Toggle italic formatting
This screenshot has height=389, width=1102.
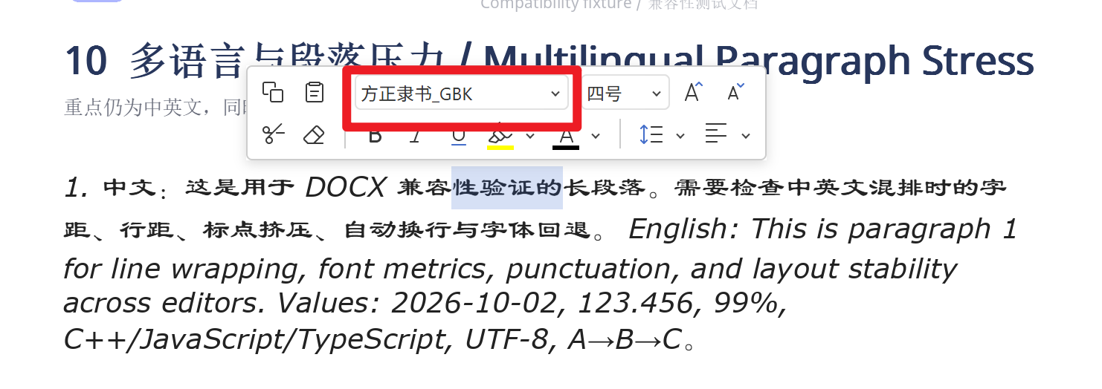tap(416, 136)
